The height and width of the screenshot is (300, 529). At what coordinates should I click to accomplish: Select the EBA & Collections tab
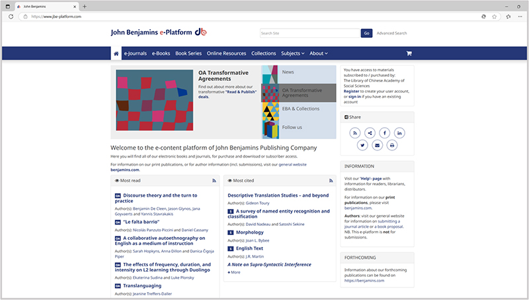point(299,109)
